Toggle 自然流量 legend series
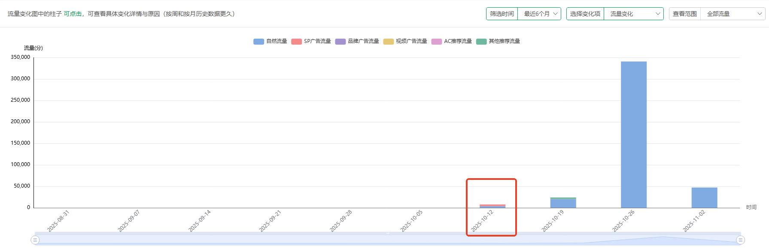This screenshot has height=249, width=769. (x=270, y=41)
